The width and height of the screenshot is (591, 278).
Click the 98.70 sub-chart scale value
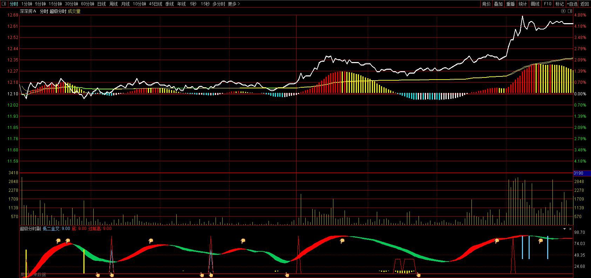[580, 232]
